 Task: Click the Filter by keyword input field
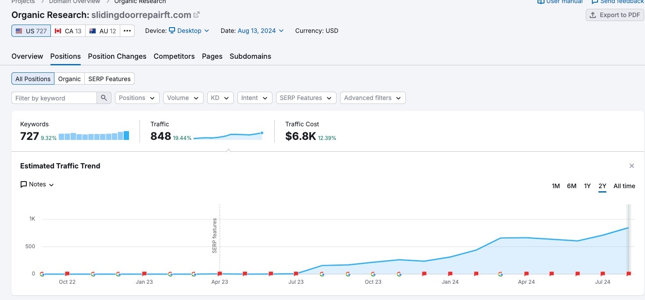pyautogui.click(x=53, y=97)
